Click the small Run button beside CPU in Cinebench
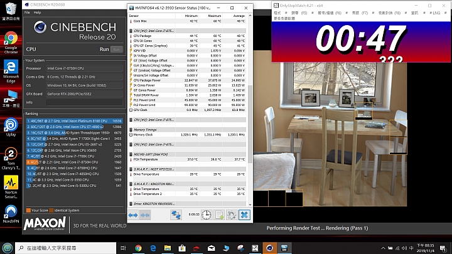Screen dimensions: 452x254 (117, 50)
